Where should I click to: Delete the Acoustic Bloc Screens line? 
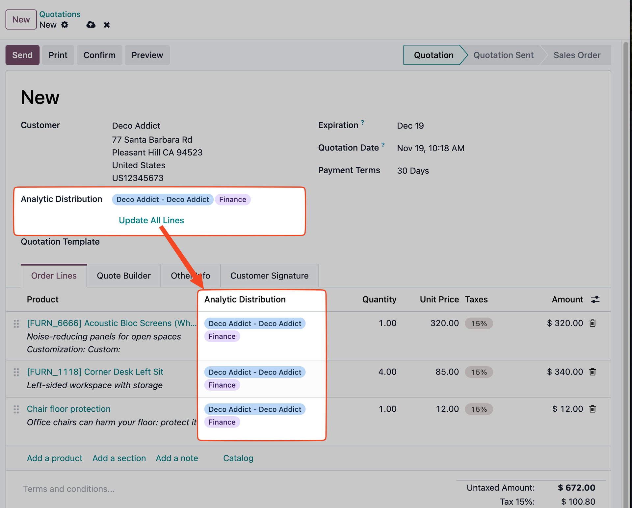pyautogui.click(x=592, y=323)
